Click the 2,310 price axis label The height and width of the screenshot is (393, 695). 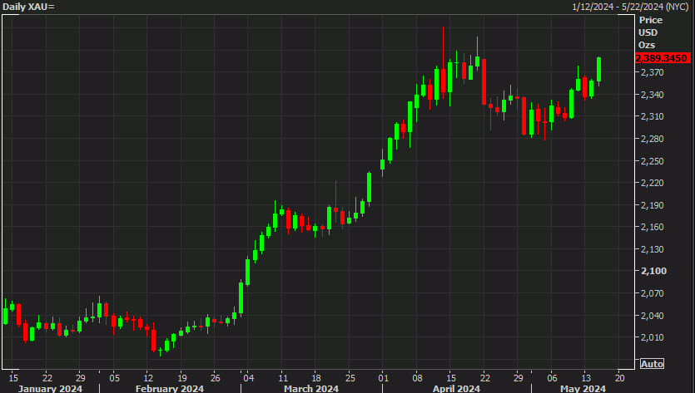coord(652,116)
